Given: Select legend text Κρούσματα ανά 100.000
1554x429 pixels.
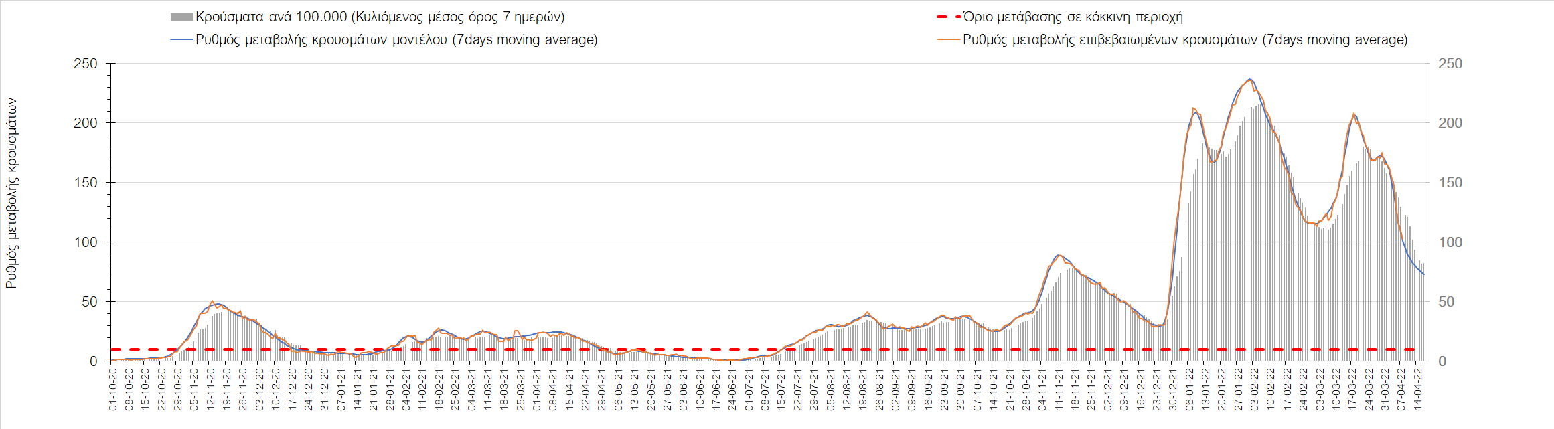Looking at the screenshot, I should click(380, 17).
